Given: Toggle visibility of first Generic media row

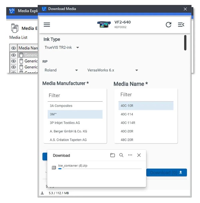Looking at the screenshot, I should point(14,55).
